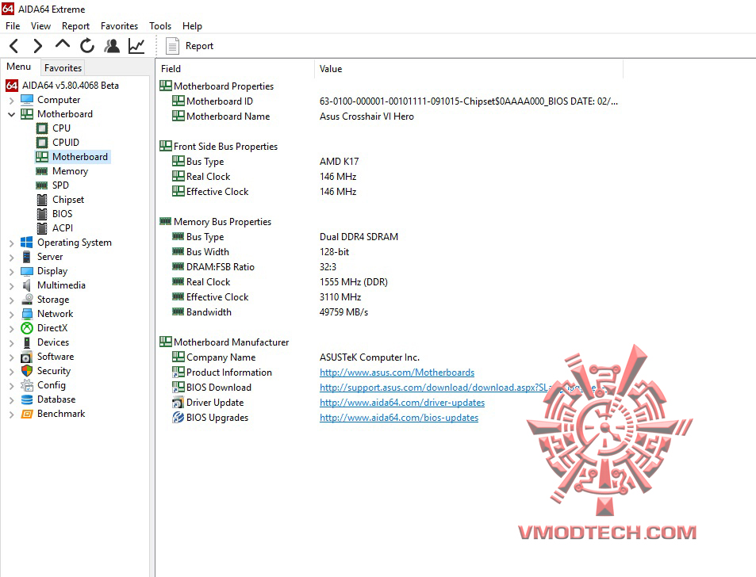Image resolution: width=756 pixels, height=577 pixels.
Task: Go back with the left arrow toolbar icon
Action: click(14, 46)
